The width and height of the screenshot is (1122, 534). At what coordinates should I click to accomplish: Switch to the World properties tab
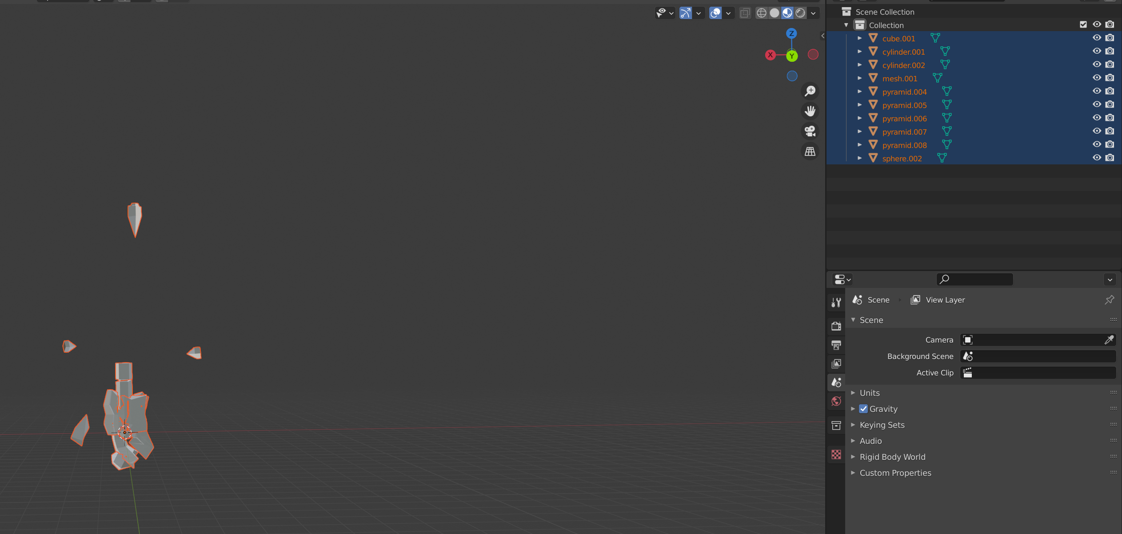(836, 401)
